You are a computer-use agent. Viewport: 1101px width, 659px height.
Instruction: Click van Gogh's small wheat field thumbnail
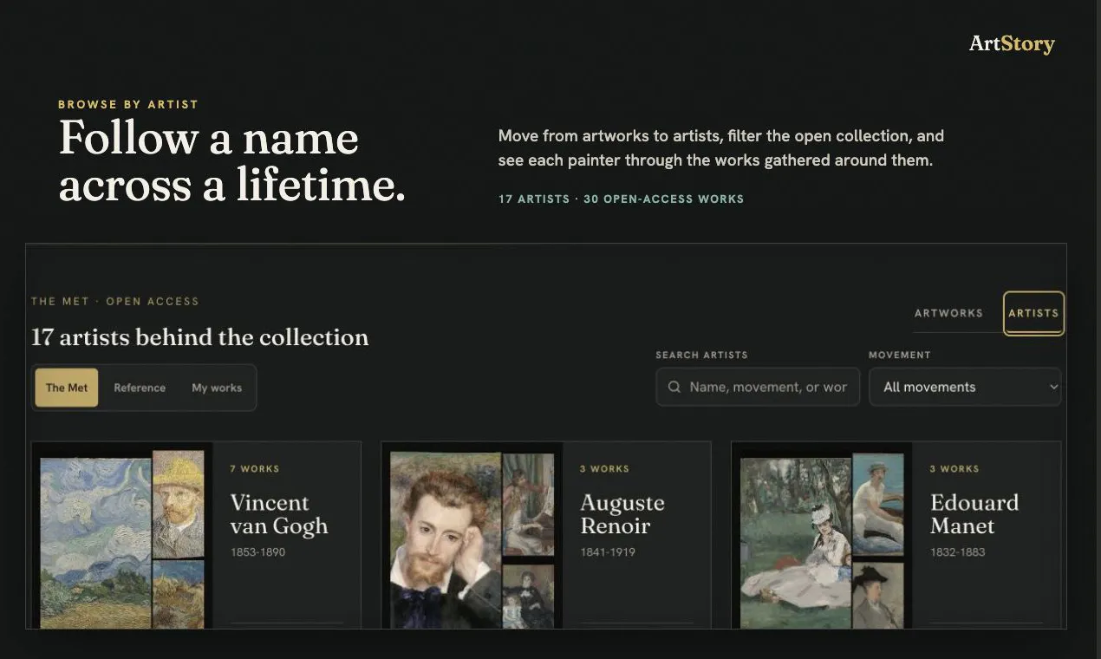(x=179, y=594)
